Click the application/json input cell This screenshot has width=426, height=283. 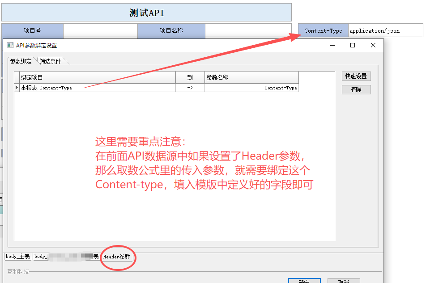pyautogui.click(x=385, y=31)
